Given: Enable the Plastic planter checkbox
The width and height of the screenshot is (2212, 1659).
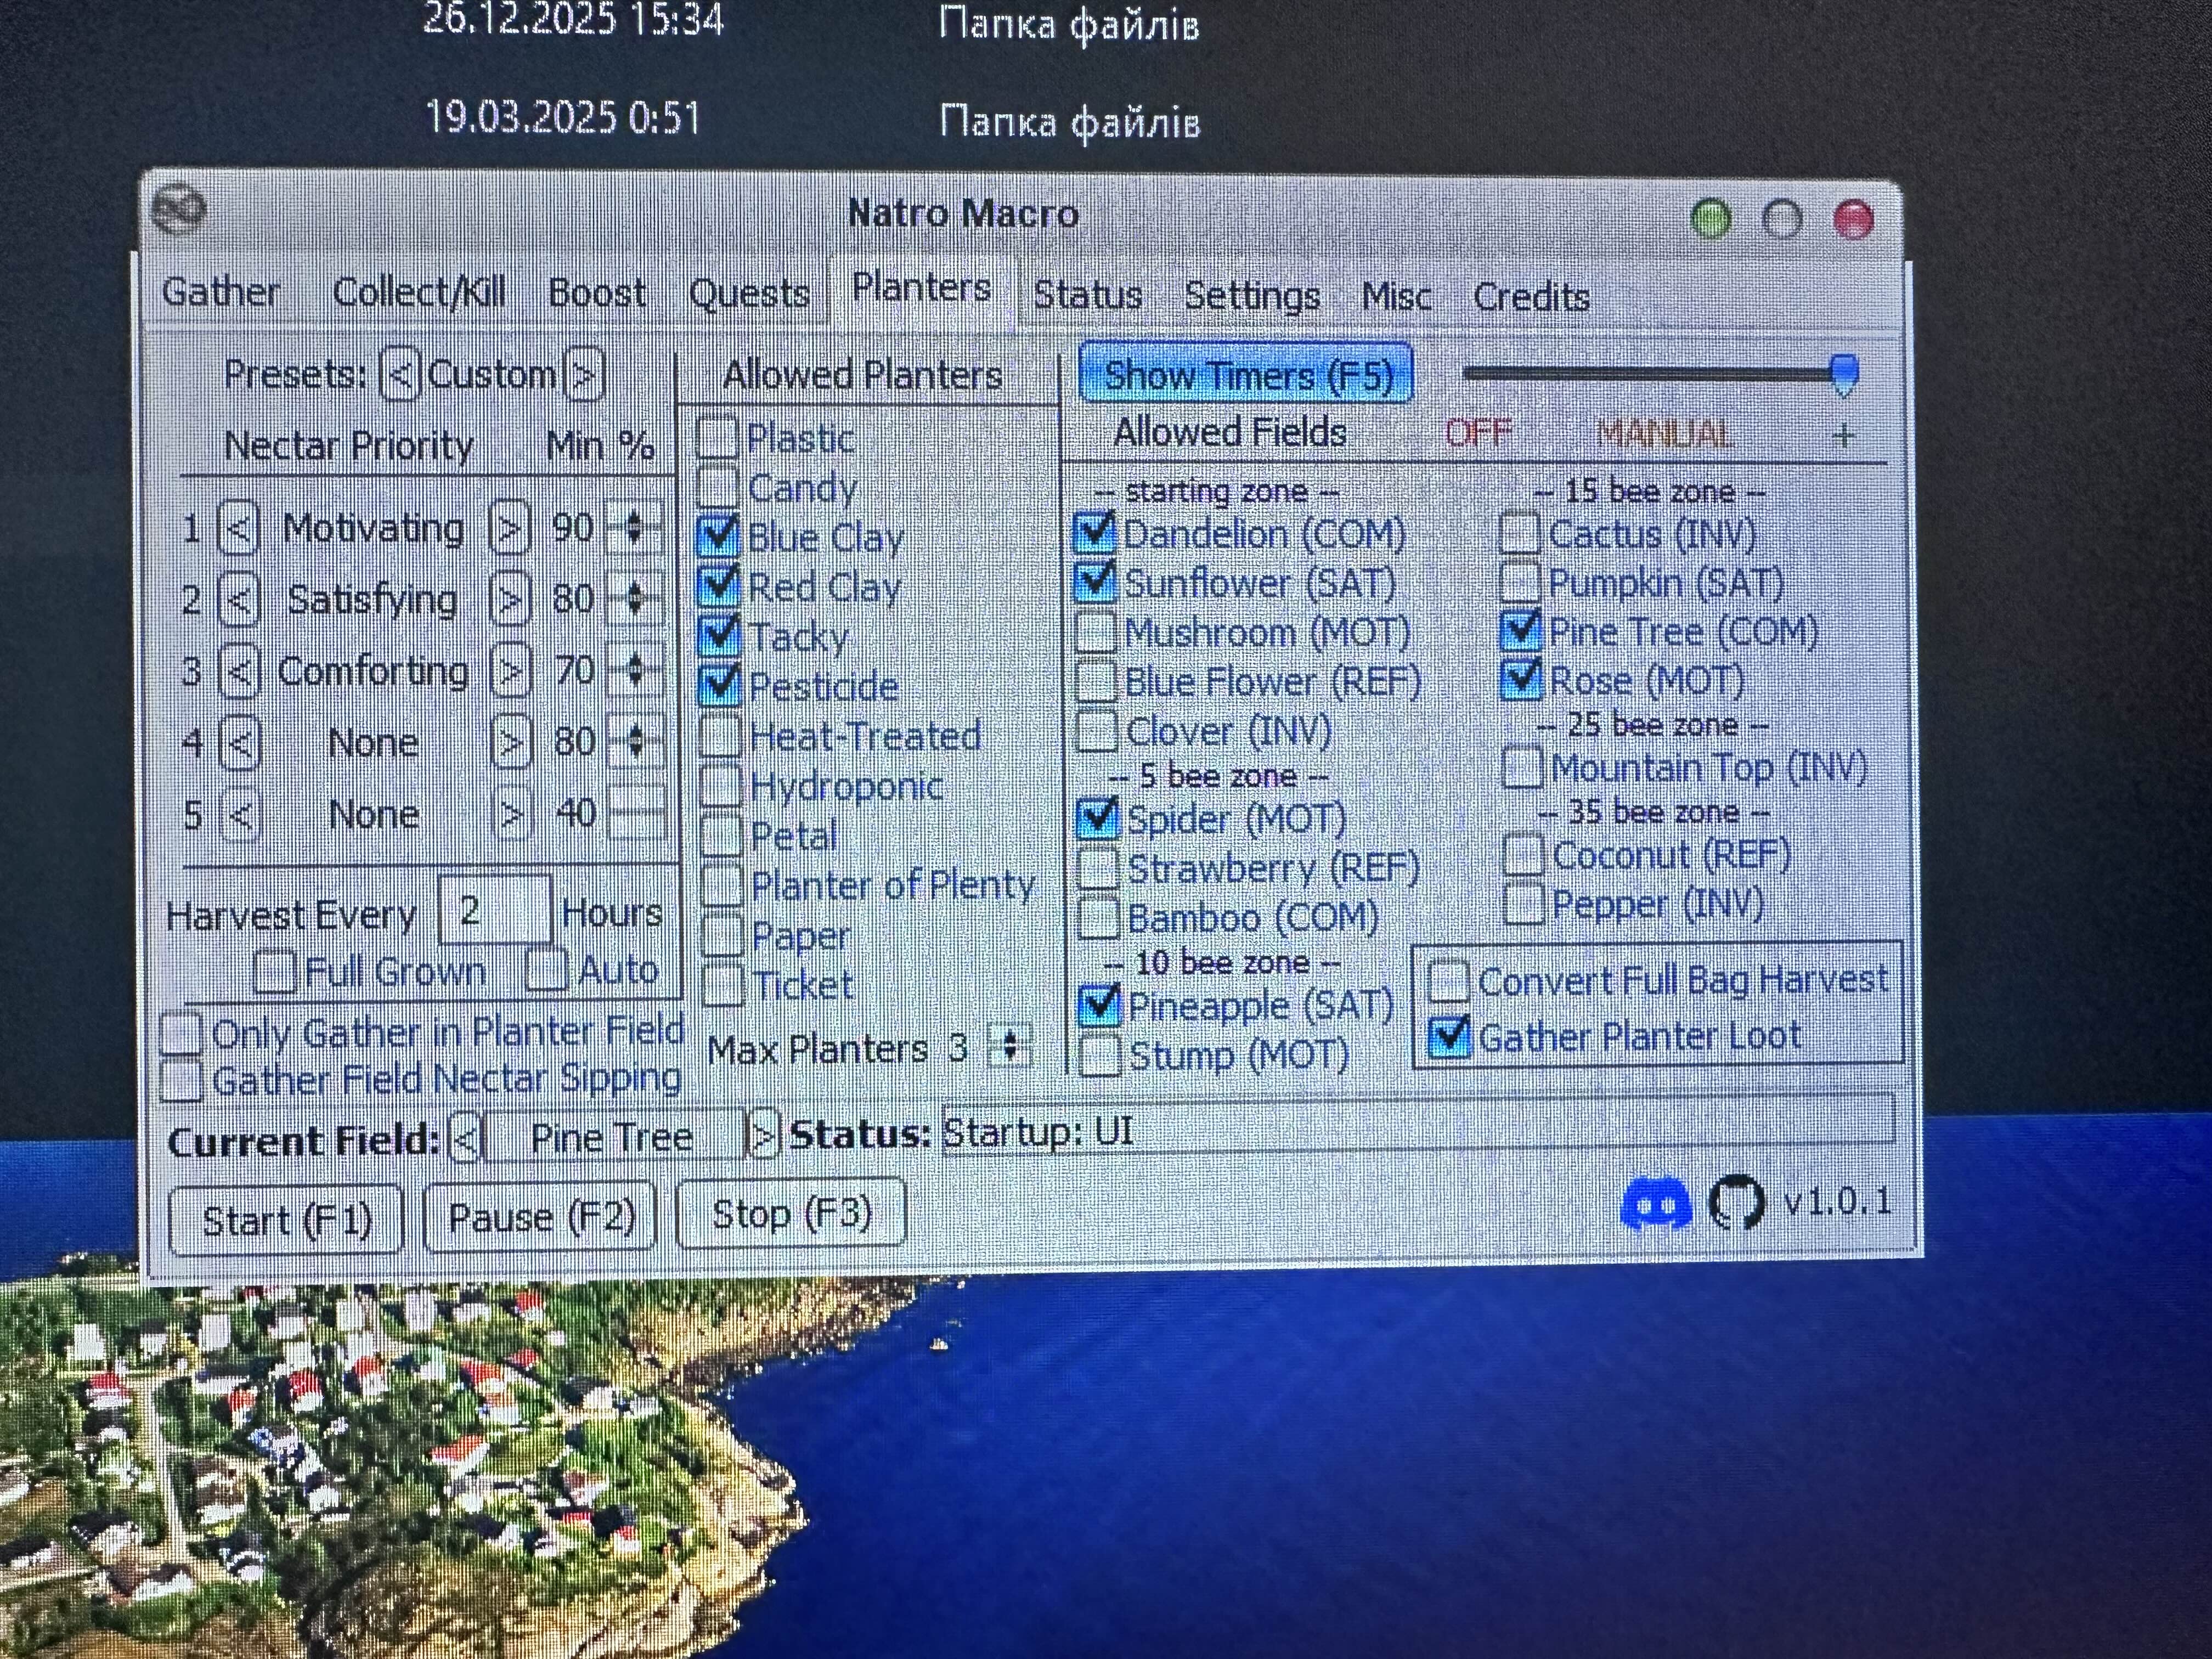Looking at the screenshot, I should click(x=717, y=437).
